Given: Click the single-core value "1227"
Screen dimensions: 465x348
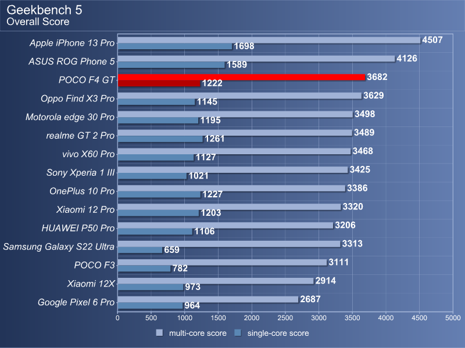Looking at the screenshot, I should pyautogui.click(x=212, y=194).
